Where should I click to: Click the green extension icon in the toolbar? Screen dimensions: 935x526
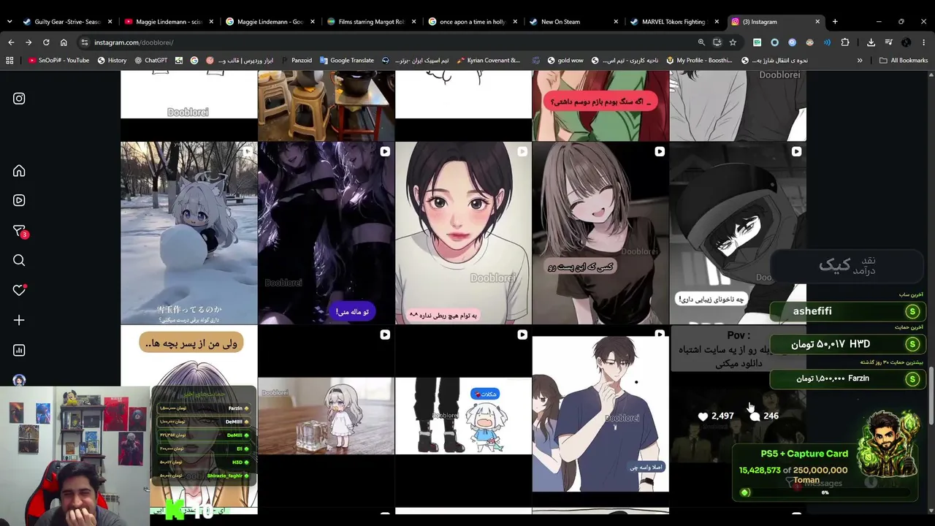pos(757,42)
